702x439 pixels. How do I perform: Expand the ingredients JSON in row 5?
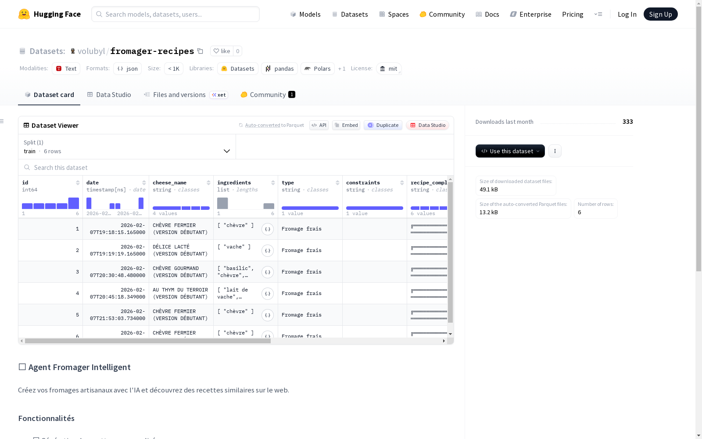[268, 315]
